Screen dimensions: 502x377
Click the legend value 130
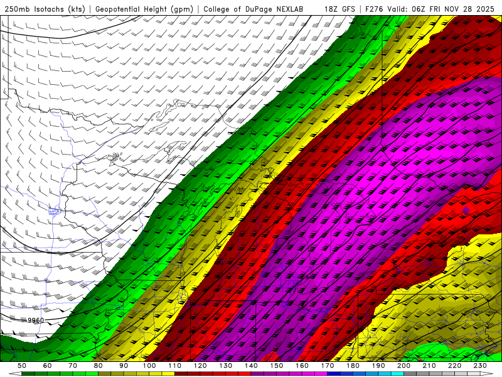coord(226,366)
